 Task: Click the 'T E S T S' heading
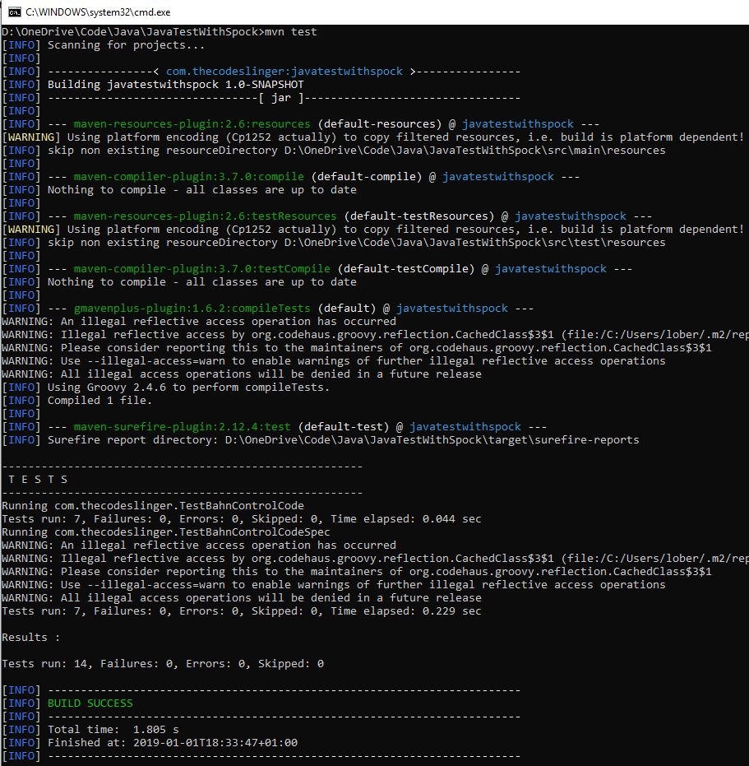[x=38, y=480]
